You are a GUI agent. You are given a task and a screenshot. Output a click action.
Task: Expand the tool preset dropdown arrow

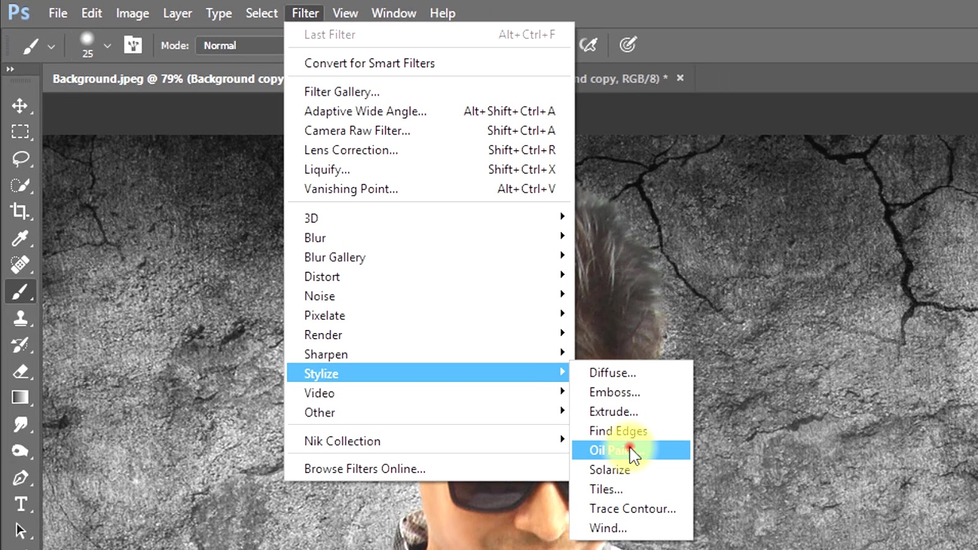coord(51,46)
